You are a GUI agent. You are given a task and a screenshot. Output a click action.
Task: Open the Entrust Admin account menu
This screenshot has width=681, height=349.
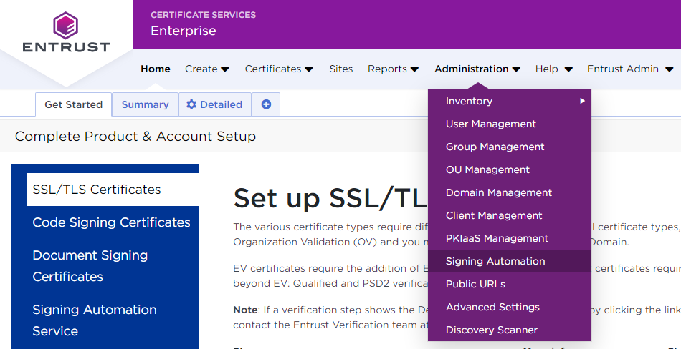629,69
